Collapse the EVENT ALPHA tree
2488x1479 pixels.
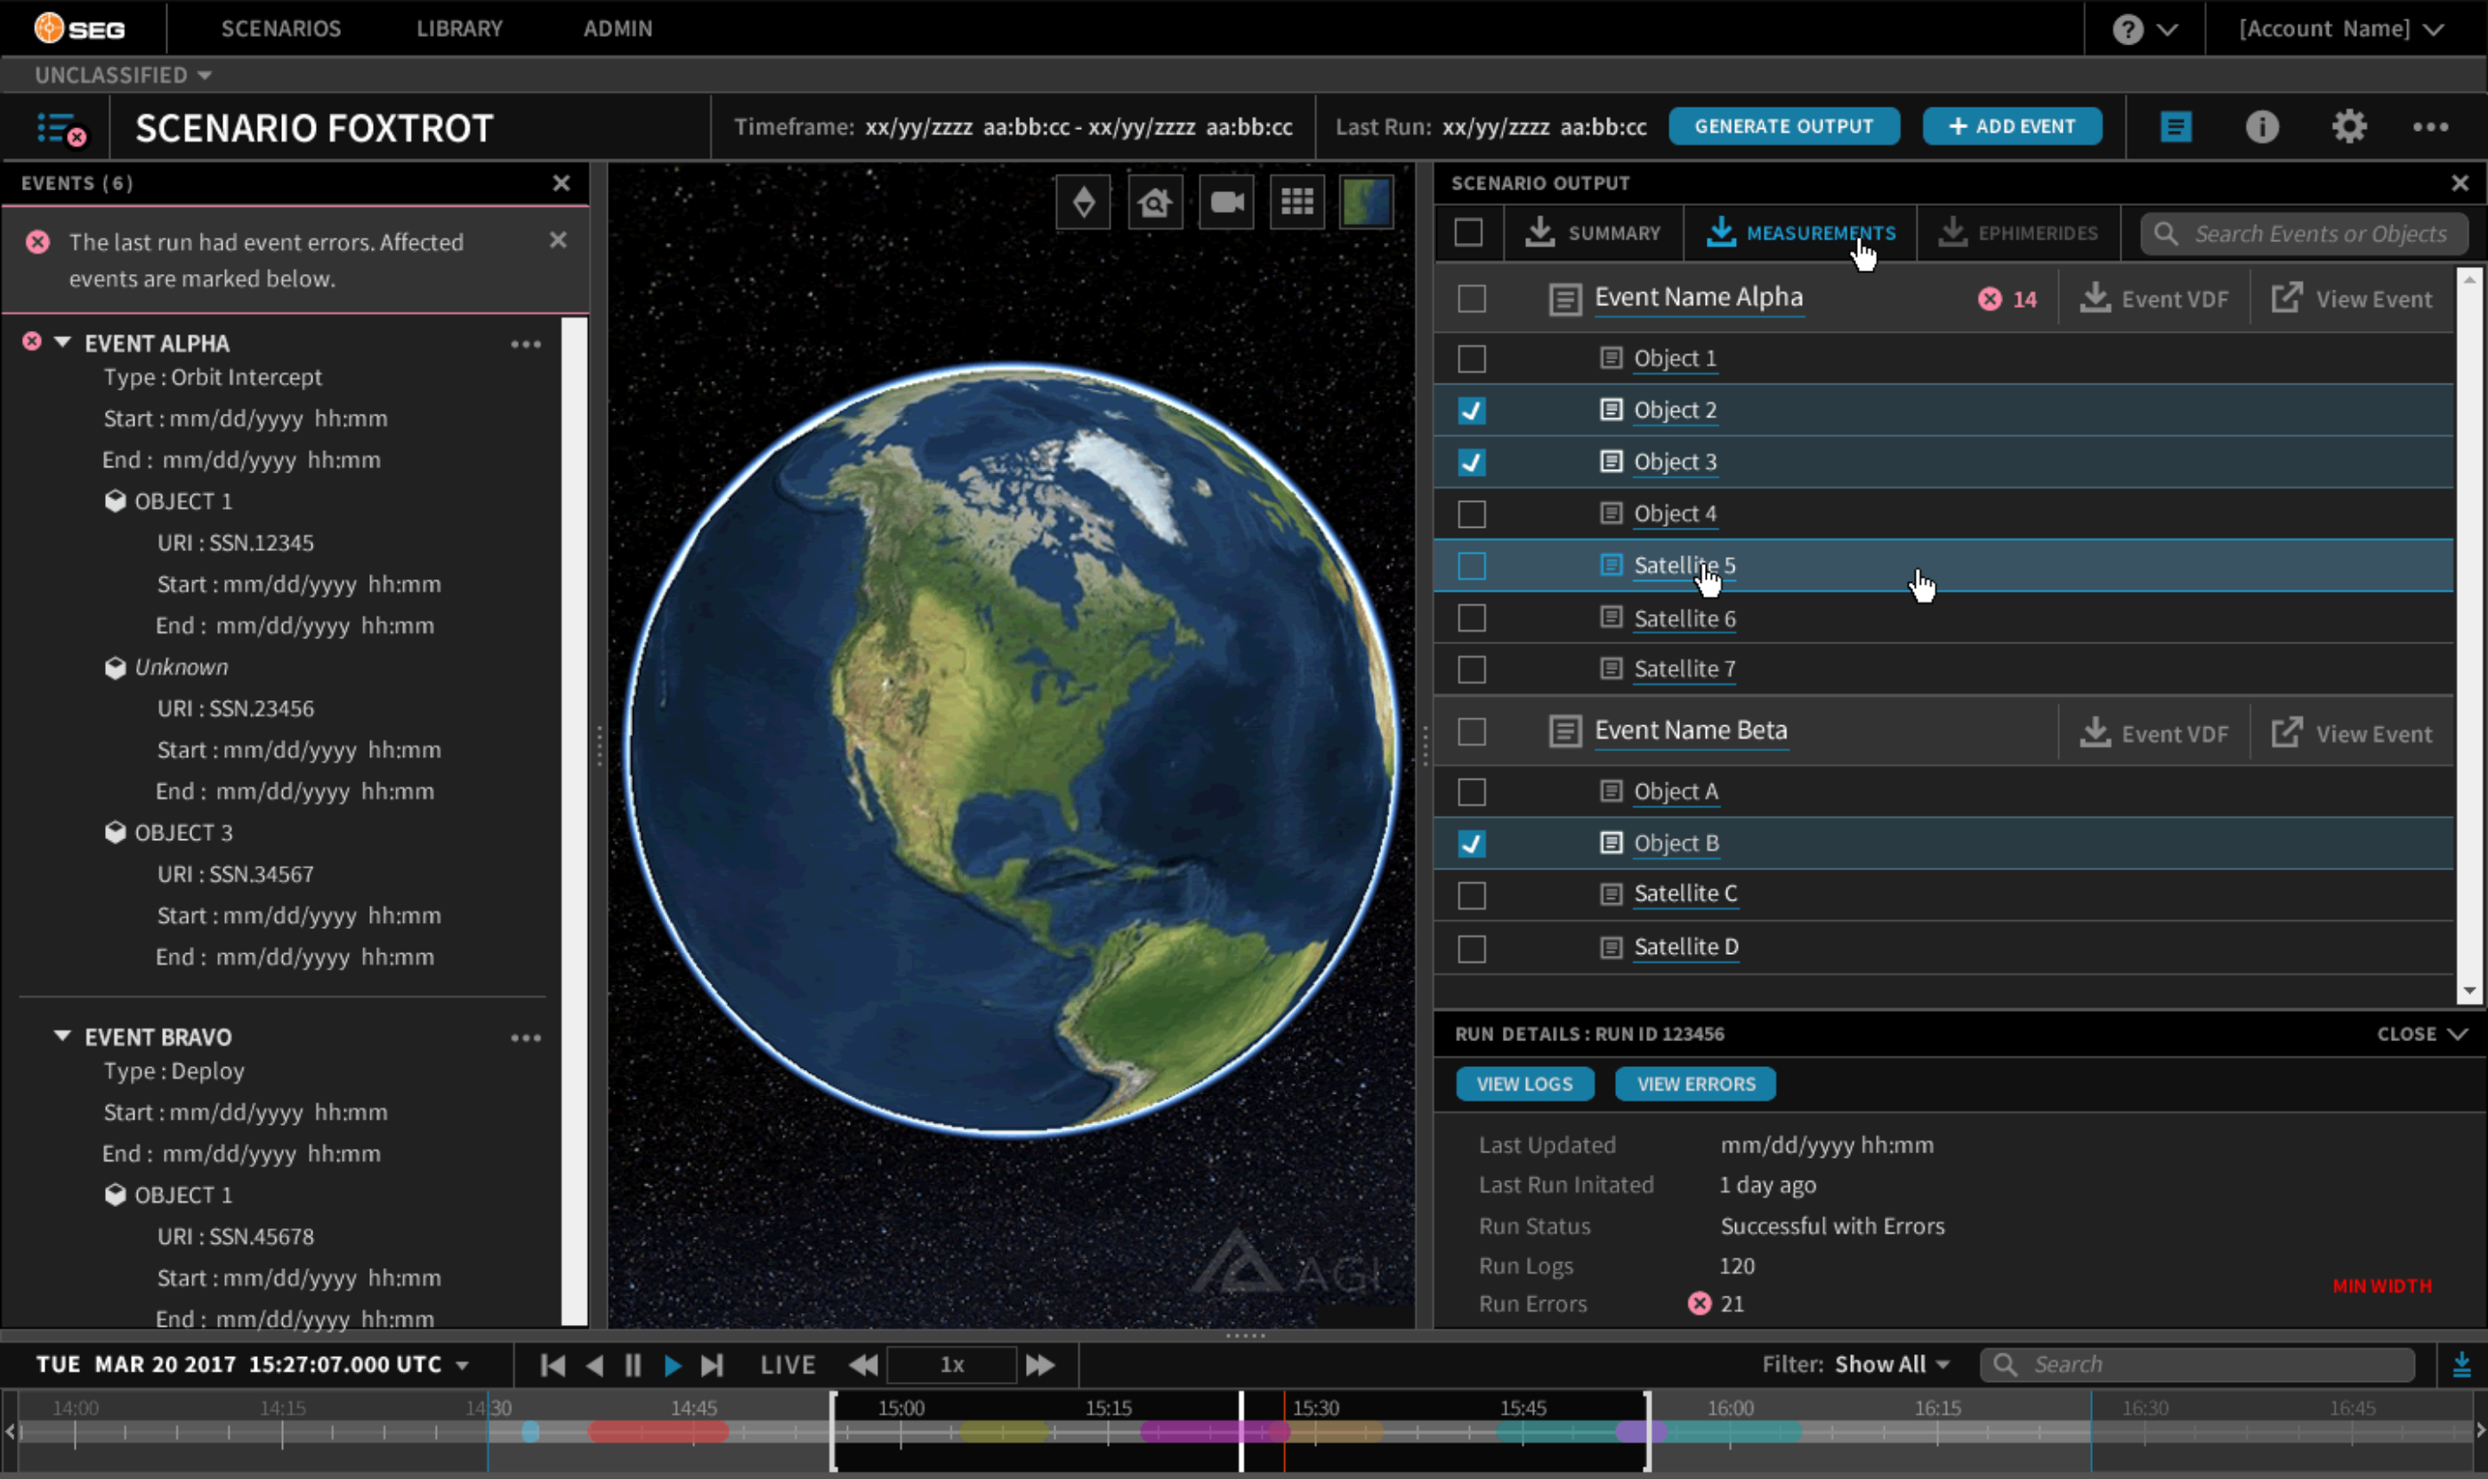tap(63, 342)
